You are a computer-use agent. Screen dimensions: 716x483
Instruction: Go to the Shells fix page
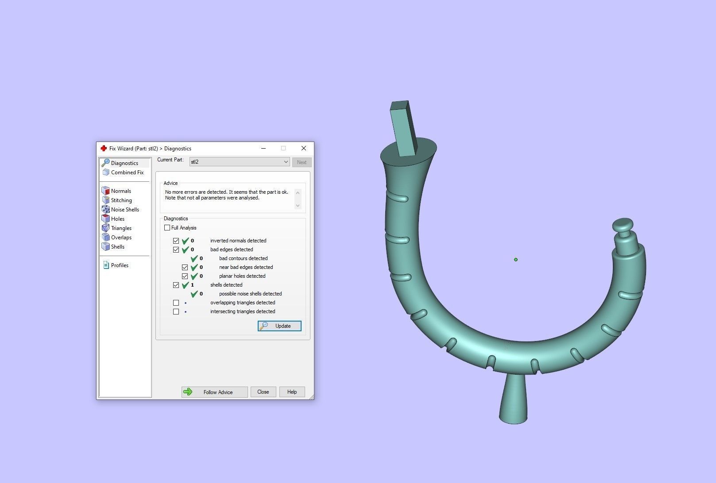click(x=118, y=247)
